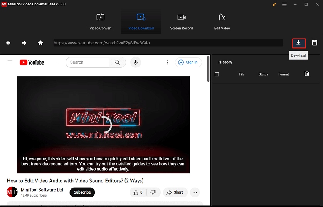The width and height of the screenshot is (323, 207).
Task: Click the video player thumbnail
Action: [x=103, y=125]
